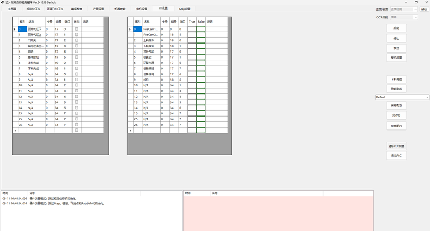This screenshot has height=231, width=430.
Task: Open the OCR识别 dropdown
Action: point(404,17)
